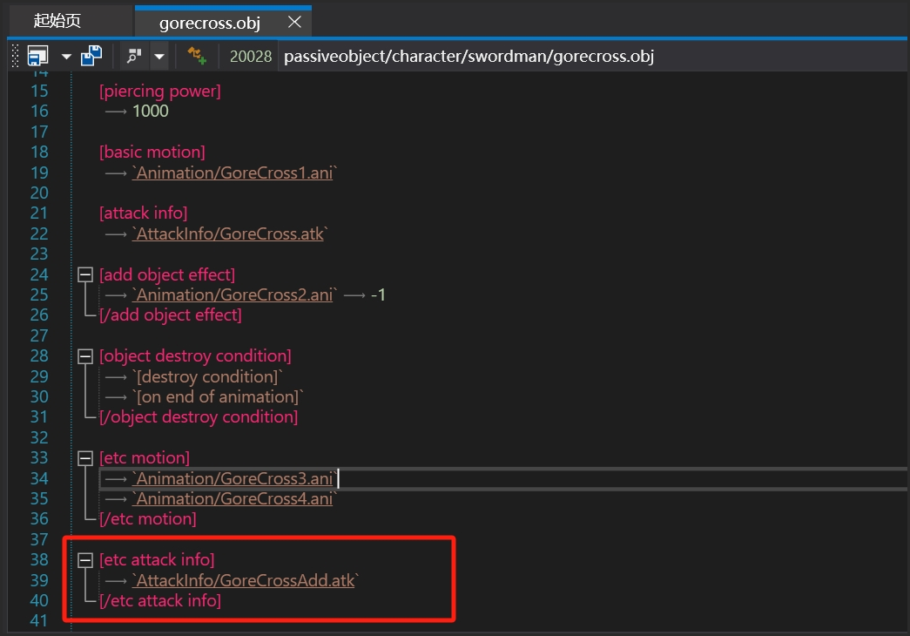Open the Animation/GoreCross1.ani link
The width and height of the screenshot is (910, 636).
[x=233, y=173]
